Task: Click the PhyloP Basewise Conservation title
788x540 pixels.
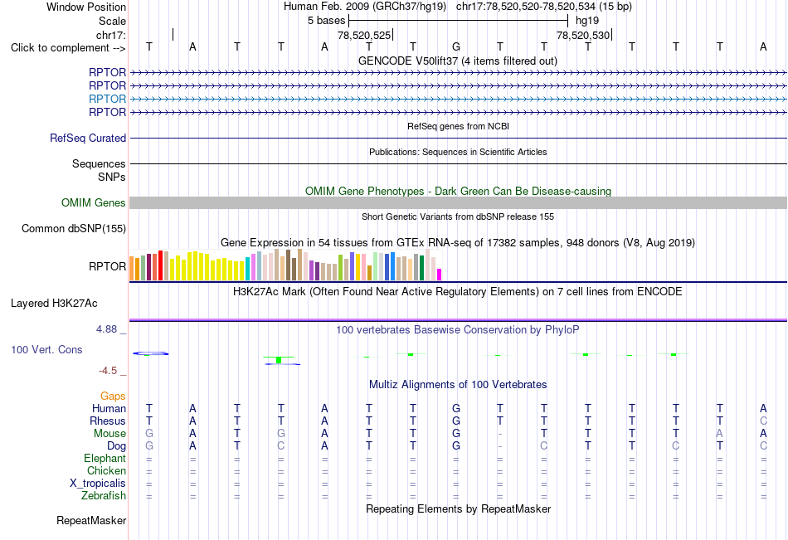Action: point(457,330)
